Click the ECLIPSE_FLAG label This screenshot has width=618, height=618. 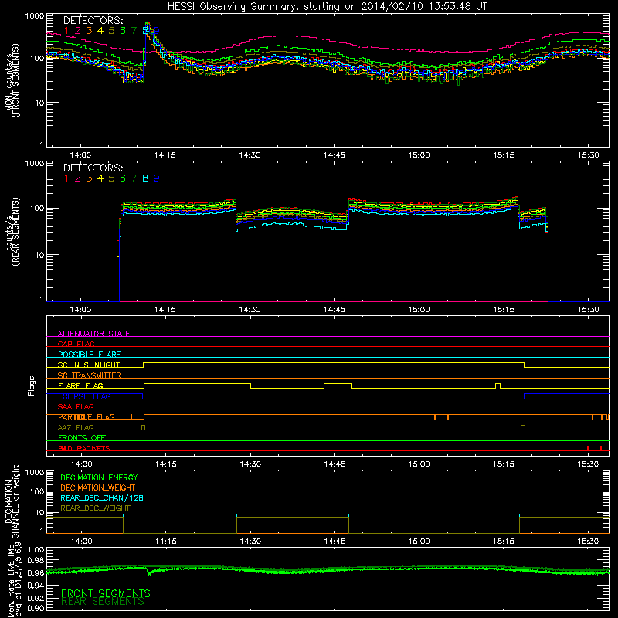point(84,396)
